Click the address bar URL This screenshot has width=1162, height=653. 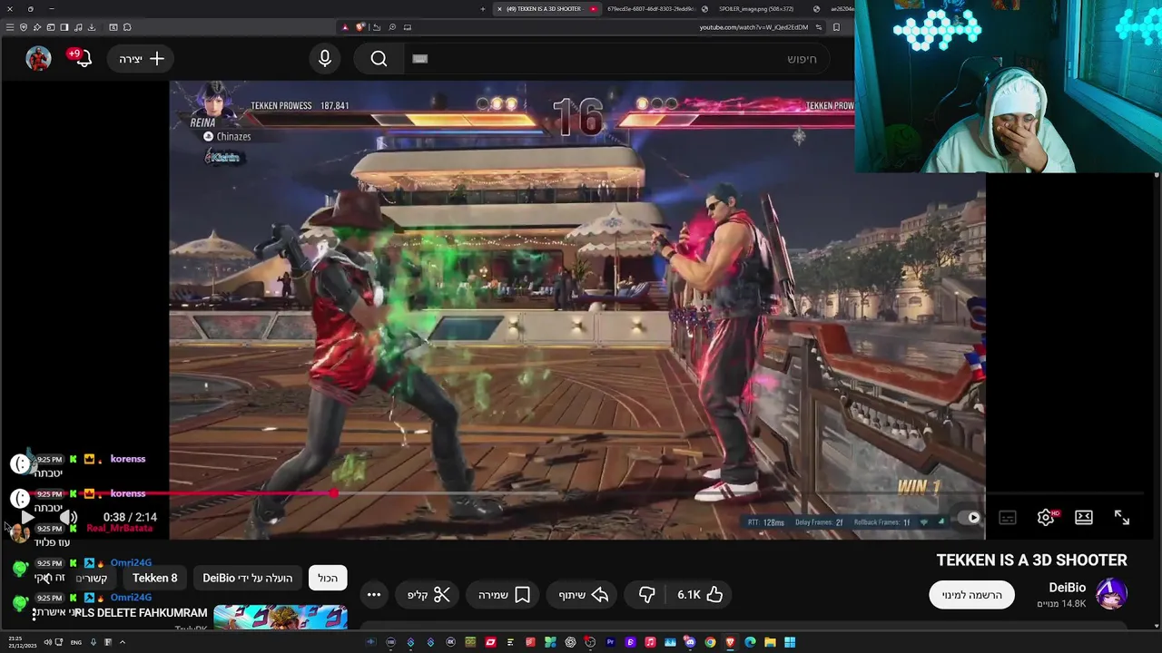[x=753, y=27]
